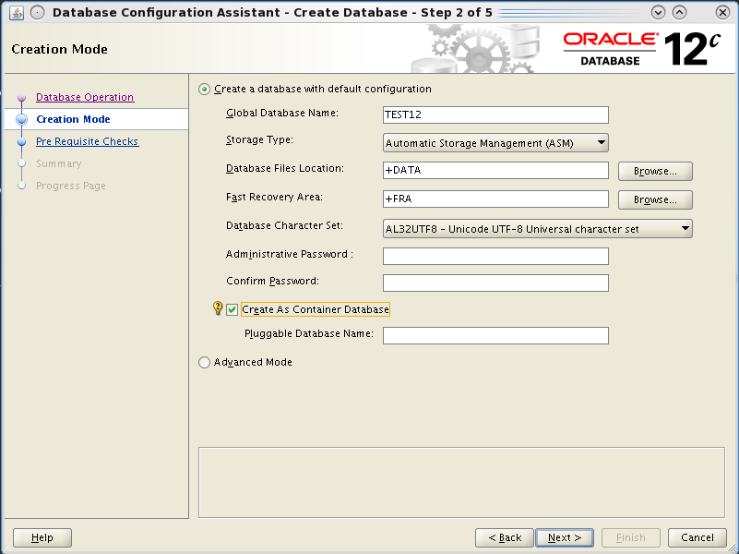The height and width of the screenshot is (554, 739).
Task: Minimize the Database Configuration Assistant window
Action: (x=658, y=12)
